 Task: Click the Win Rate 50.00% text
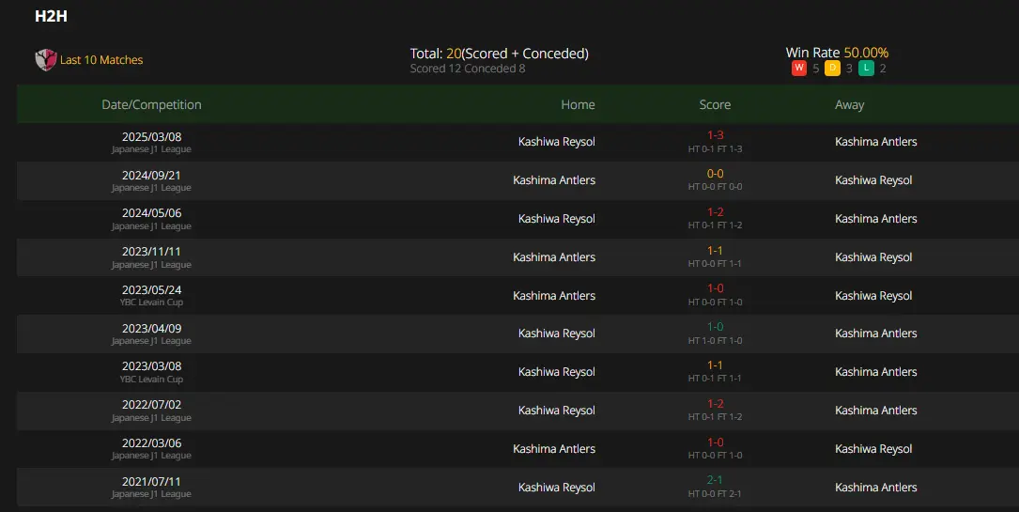click(837, 53)
